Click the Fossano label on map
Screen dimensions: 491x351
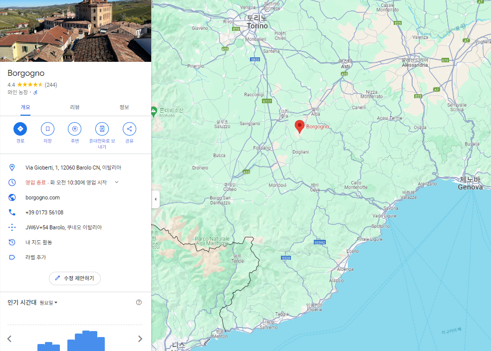click(262, 148)
